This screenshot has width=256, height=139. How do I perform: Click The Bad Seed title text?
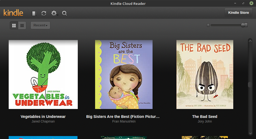(x=205, y=117)
